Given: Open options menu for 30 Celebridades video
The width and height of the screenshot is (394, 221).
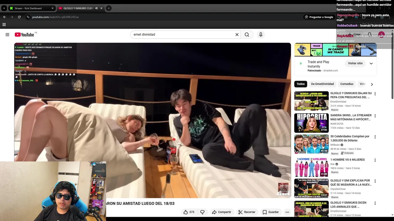Looking at the screenshot, I should [x=375, y=137].
